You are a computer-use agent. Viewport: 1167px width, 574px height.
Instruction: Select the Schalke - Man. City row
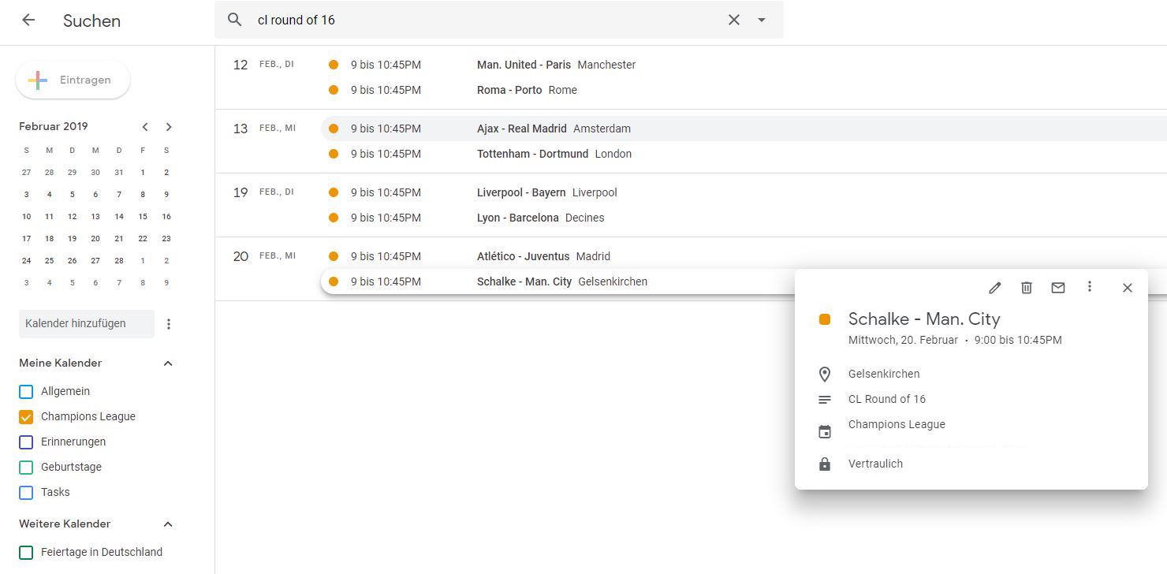pyautogui.click(x=557, y=281)
